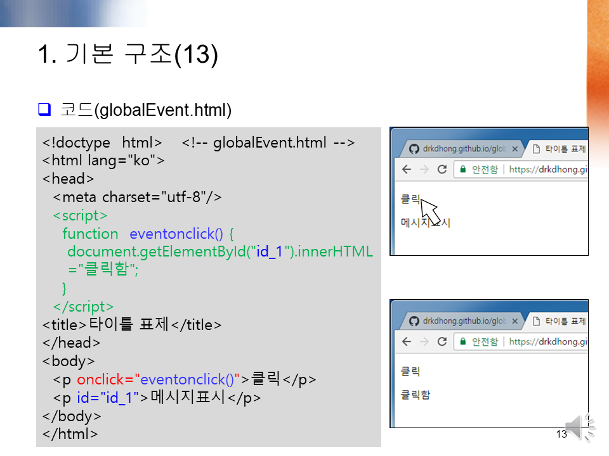The image size is (609, 456).
Task: Click <p onclick="eventonclick()"> code line
Action: coord(185,379)
